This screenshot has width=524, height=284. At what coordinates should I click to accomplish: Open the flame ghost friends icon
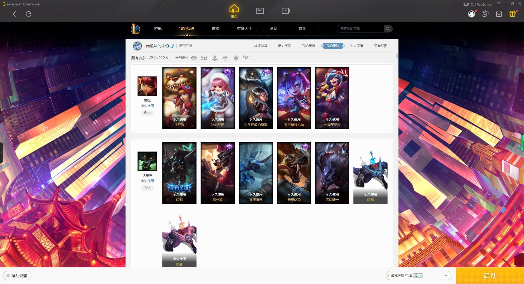485,14
